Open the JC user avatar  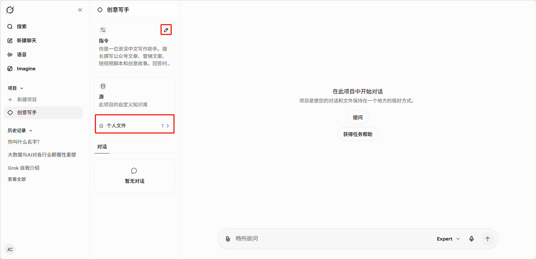[10, 249]
